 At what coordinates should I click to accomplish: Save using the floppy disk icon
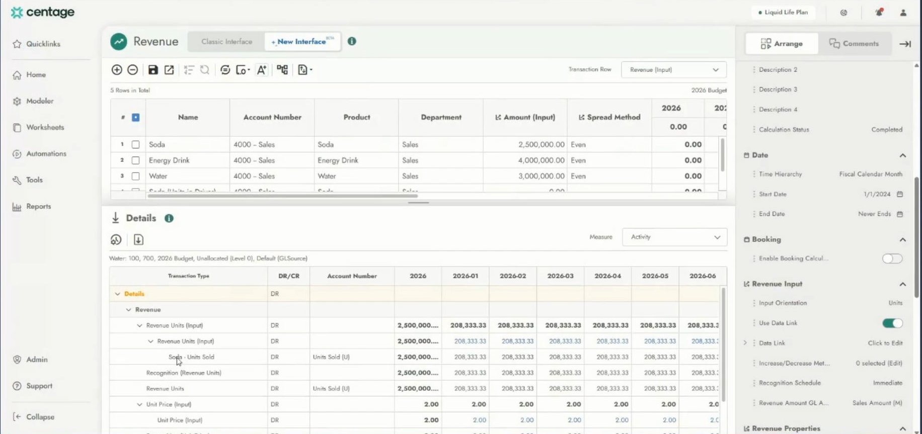[153, 70]
